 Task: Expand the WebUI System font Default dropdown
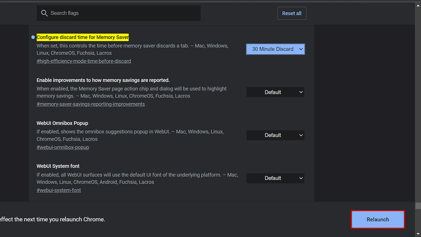(x=275, y=178)
